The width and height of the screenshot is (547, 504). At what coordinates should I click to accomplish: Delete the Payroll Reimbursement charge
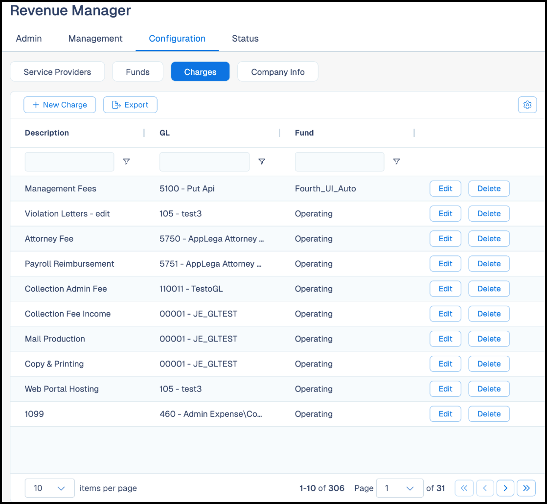489,264
